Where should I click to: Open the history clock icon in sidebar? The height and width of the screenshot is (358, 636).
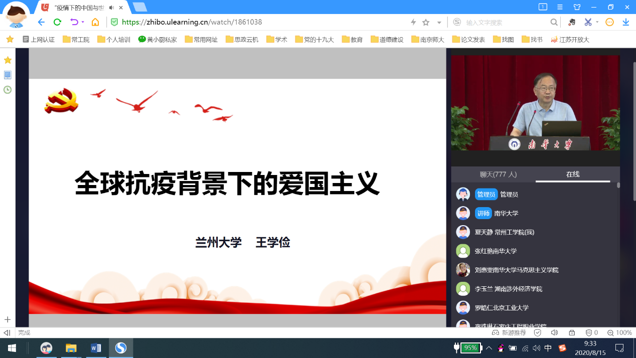8,90
